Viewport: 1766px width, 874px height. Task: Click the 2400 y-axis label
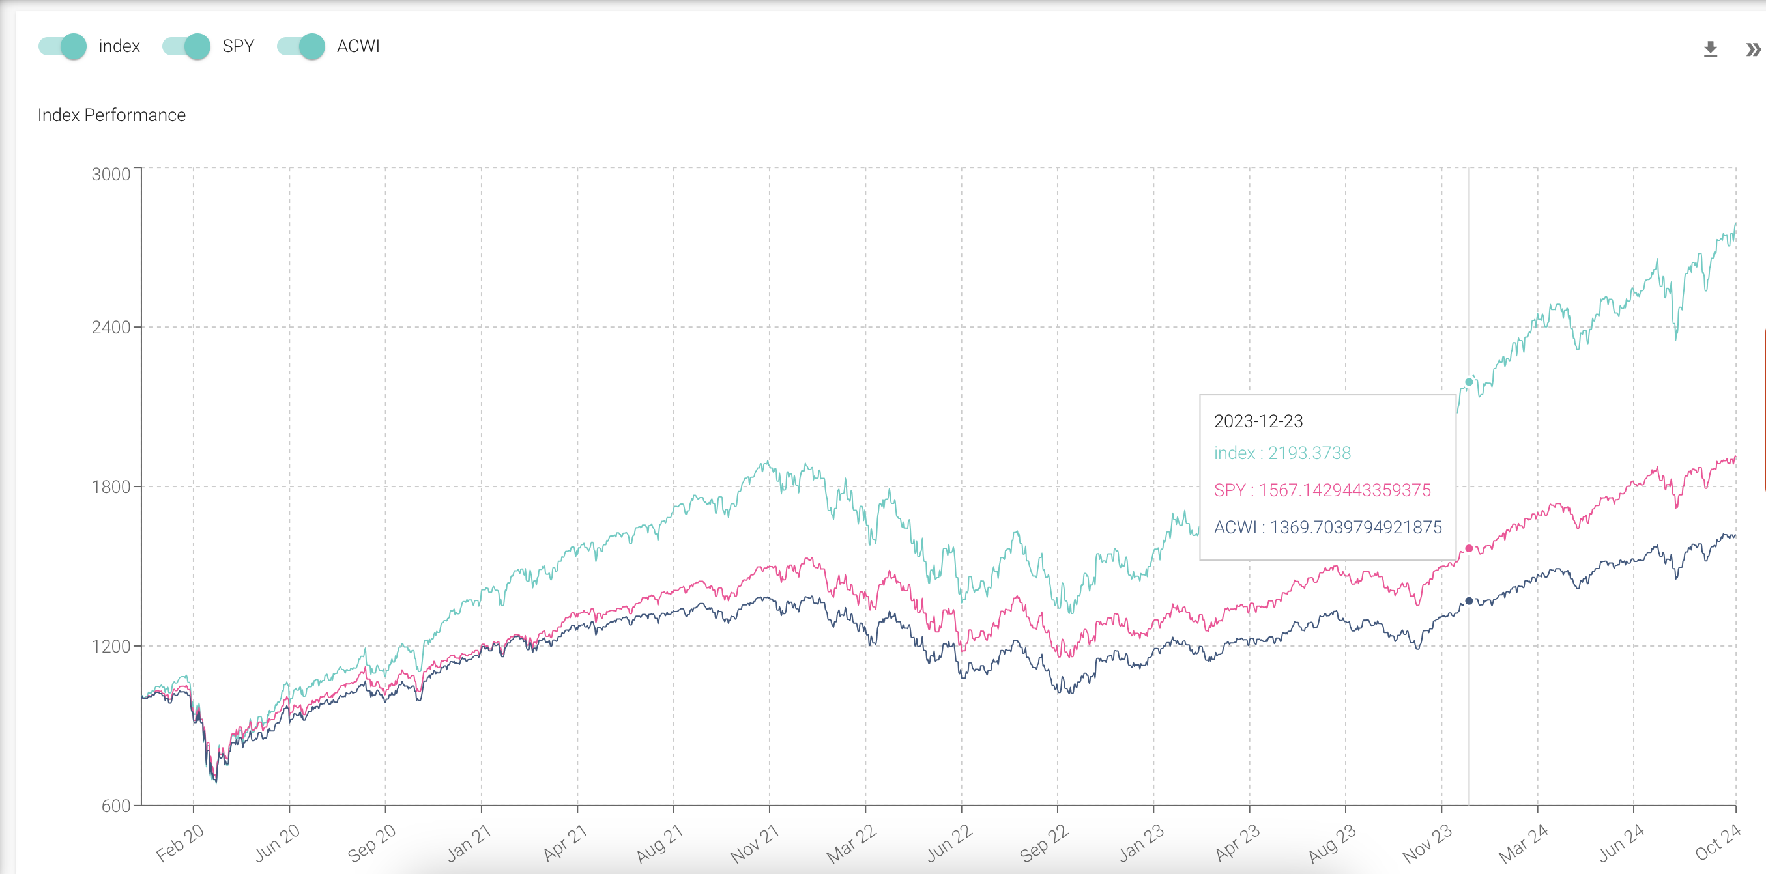111,328
